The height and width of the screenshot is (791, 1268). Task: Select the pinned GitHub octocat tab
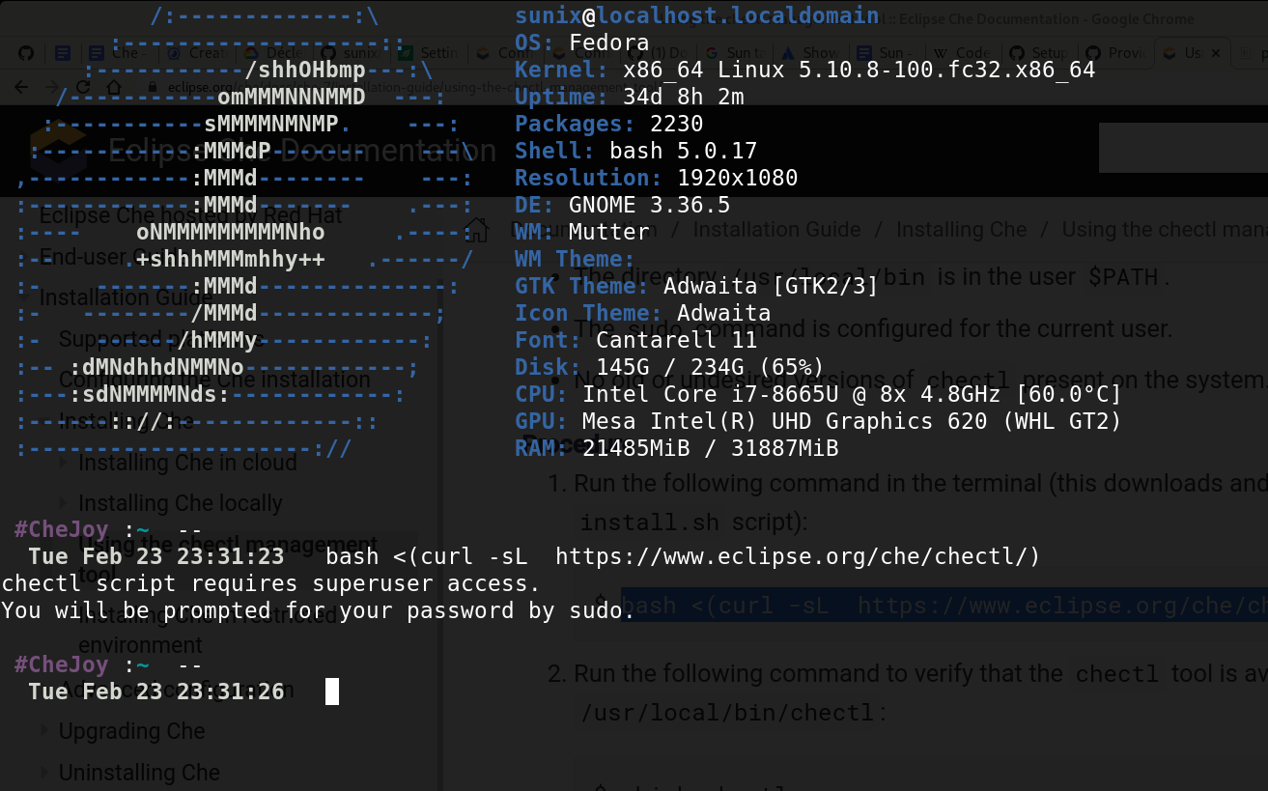coord(27,52)
